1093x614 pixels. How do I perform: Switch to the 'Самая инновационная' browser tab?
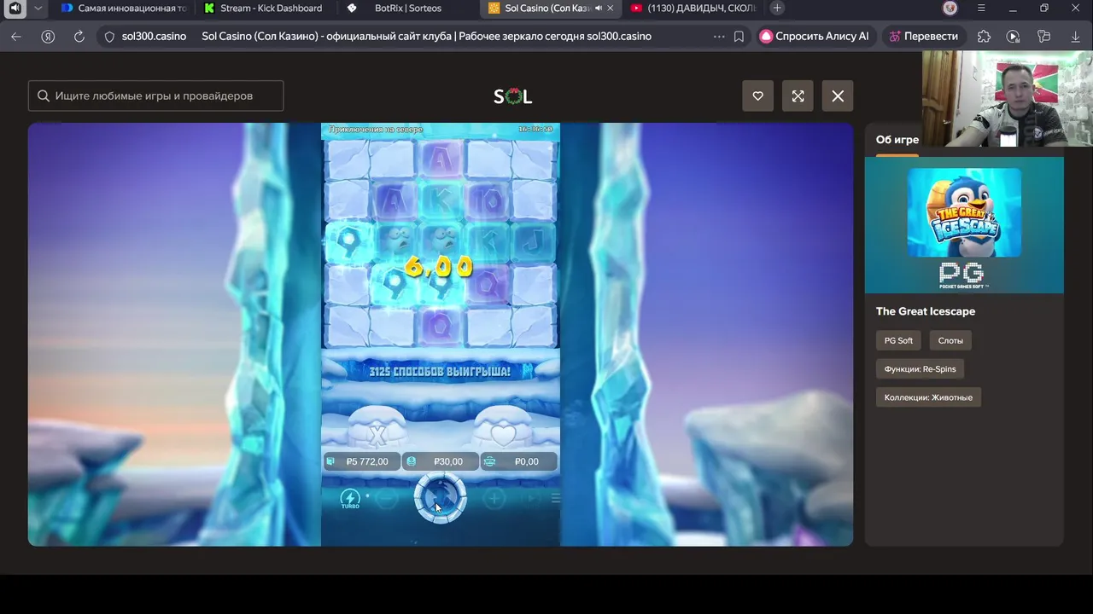click(x=124, y=9)
